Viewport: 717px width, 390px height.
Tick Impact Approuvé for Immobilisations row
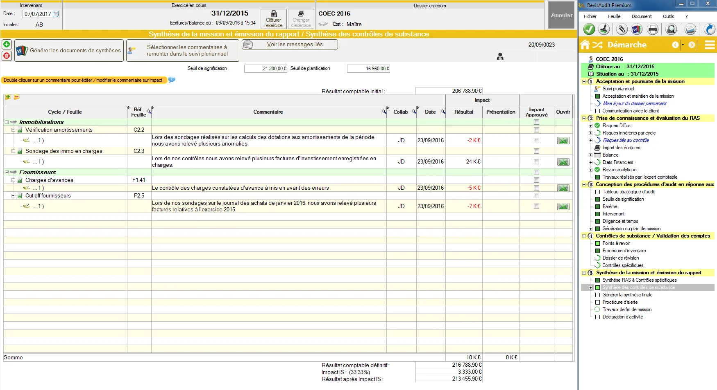536,122
